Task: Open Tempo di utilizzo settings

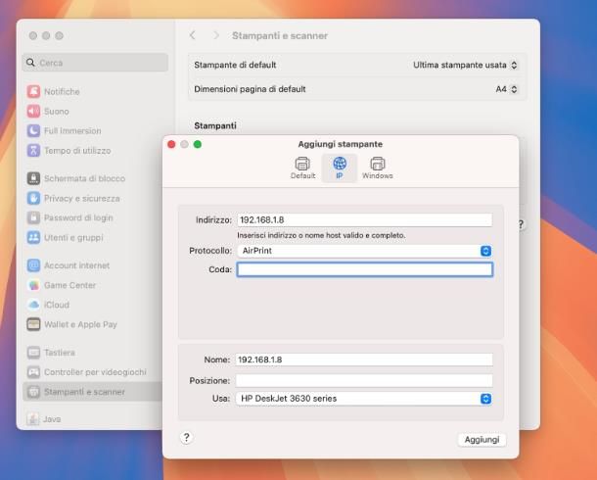Action: [x=76, y=151]
